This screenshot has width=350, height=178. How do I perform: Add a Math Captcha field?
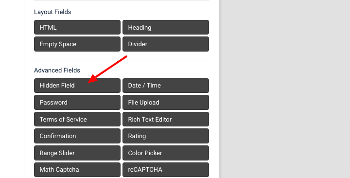[77, 170]
